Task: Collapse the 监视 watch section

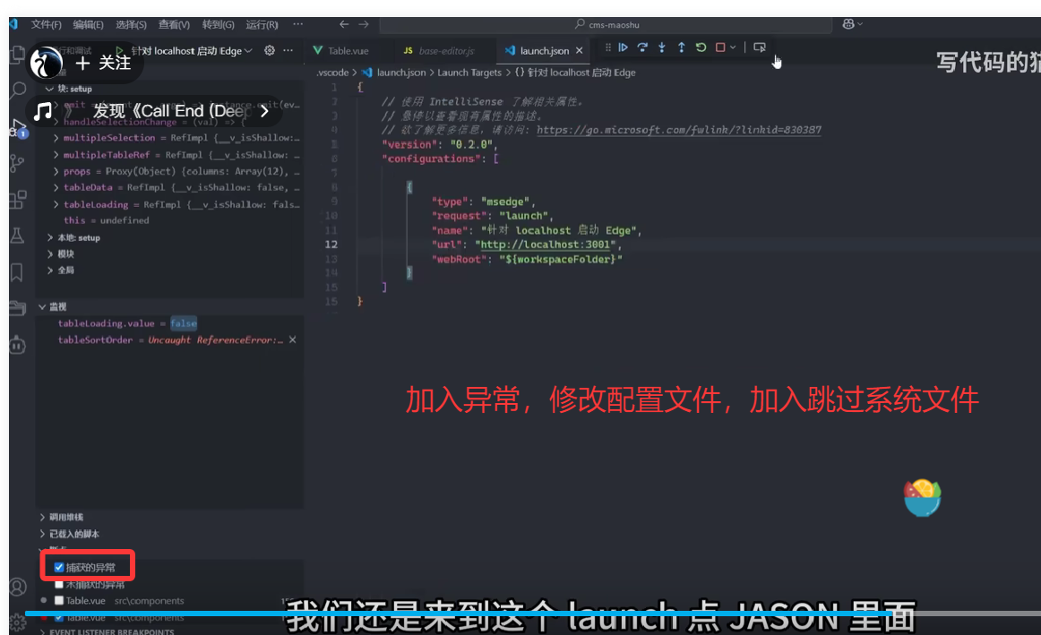Action: (x=42, y=306)
